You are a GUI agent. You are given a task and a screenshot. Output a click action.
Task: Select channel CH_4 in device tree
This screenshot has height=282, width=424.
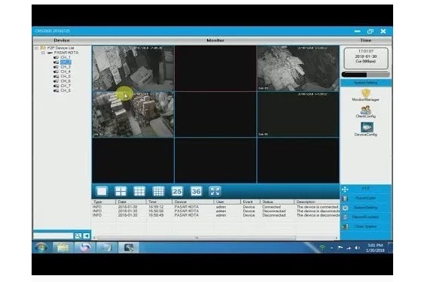66,71
